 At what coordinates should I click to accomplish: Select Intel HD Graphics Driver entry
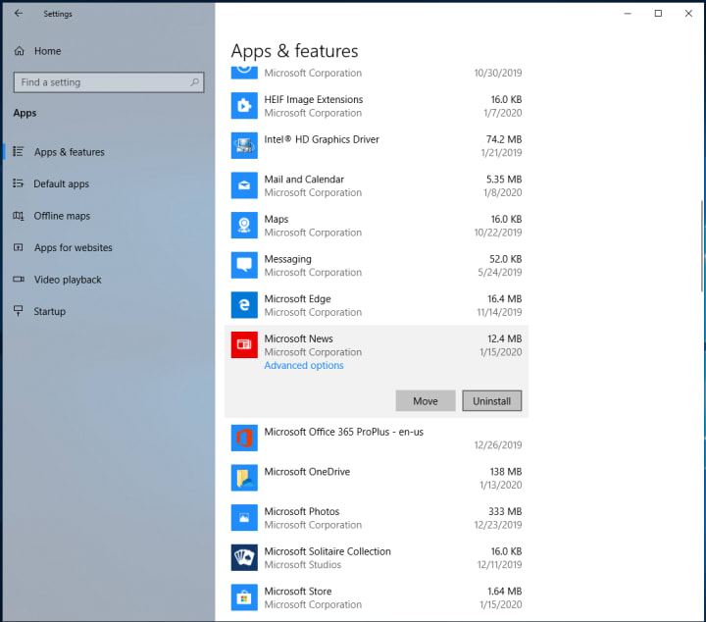click(x=376, y=145)
